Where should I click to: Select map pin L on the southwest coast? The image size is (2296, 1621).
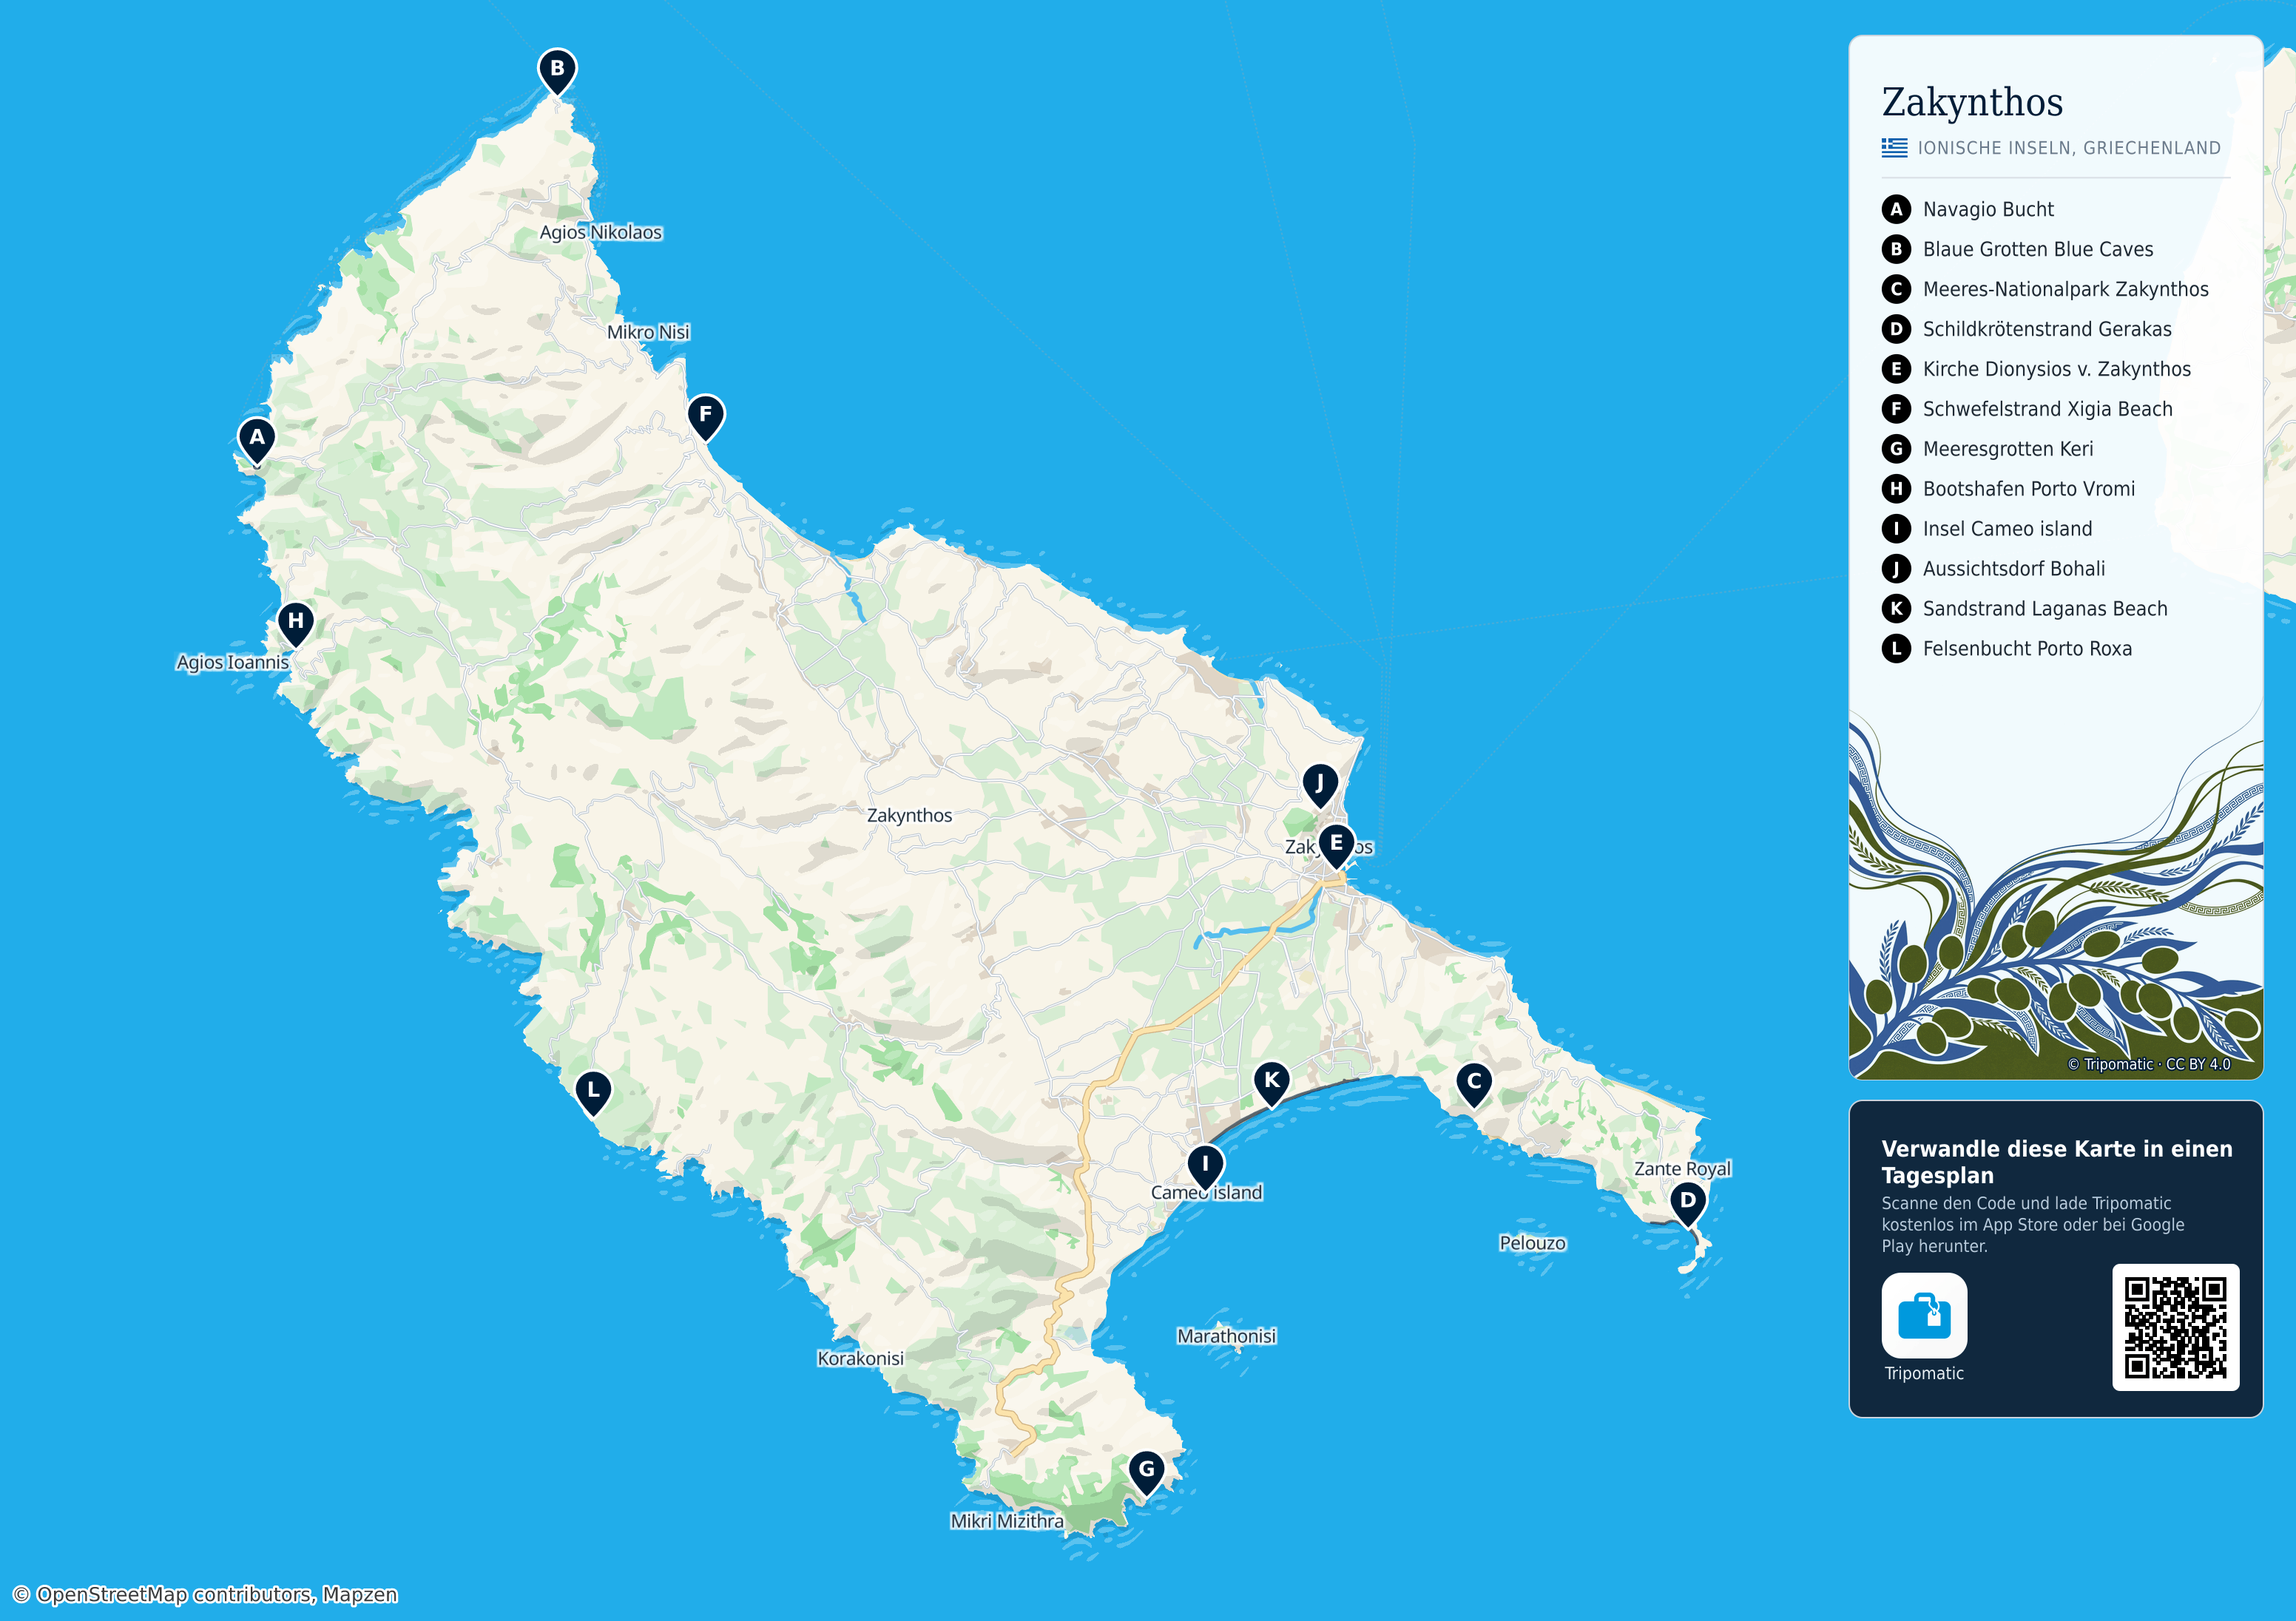point(593,1093)
